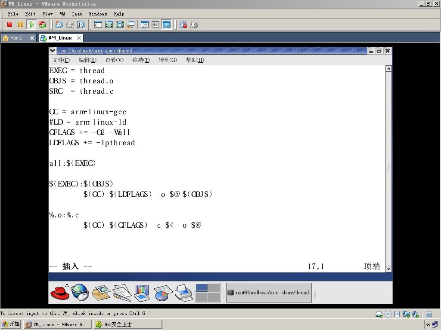Image resolution: width=441 pixels, height=330 pixels.
Task: Open the Summary view wrench-window icon
Action: [x=145, y=24]
